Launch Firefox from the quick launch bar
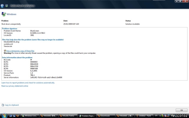Viewport: 189px width, 118px height. 18,116
